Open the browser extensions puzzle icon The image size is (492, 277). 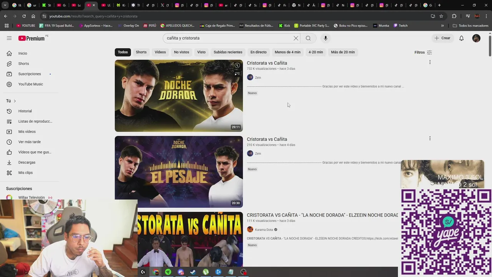[454, 16]
